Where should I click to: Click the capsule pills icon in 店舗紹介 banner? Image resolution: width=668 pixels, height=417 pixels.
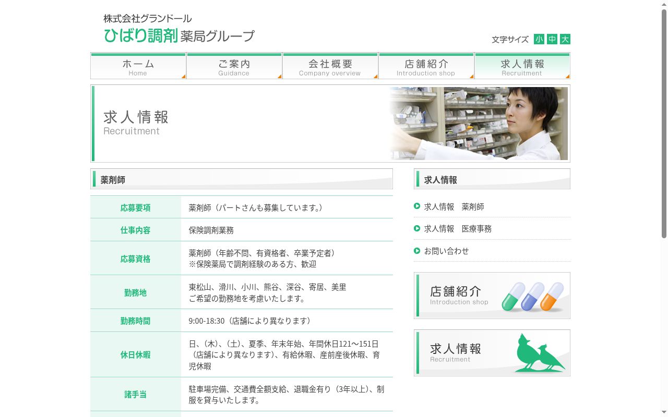533,297
